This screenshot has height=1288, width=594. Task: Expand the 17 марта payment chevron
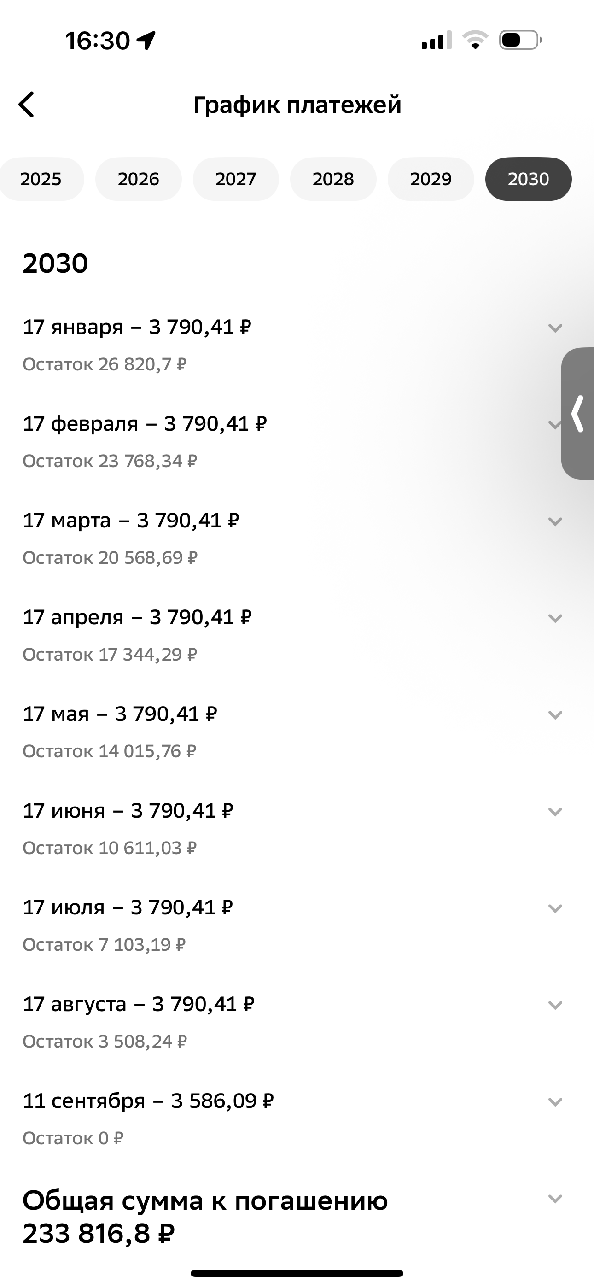555,521
